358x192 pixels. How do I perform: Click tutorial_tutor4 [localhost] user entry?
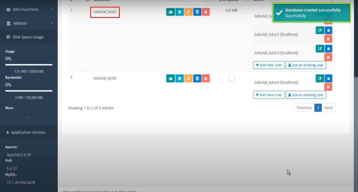click(x=276, y=82)
